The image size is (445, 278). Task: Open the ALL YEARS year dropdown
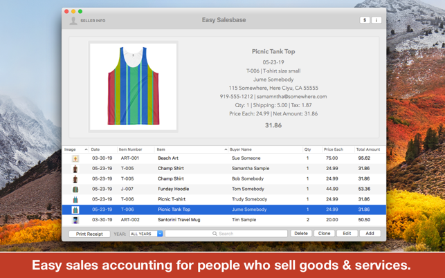click(x=146, y=234)
